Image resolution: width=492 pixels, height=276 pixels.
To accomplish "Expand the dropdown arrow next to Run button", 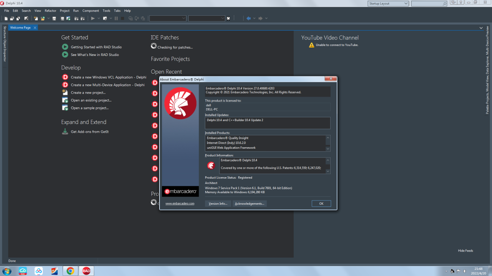I will click(x=99, y=18).
